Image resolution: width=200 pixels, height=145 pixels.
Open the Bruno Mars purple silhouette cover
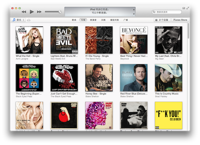99,115
